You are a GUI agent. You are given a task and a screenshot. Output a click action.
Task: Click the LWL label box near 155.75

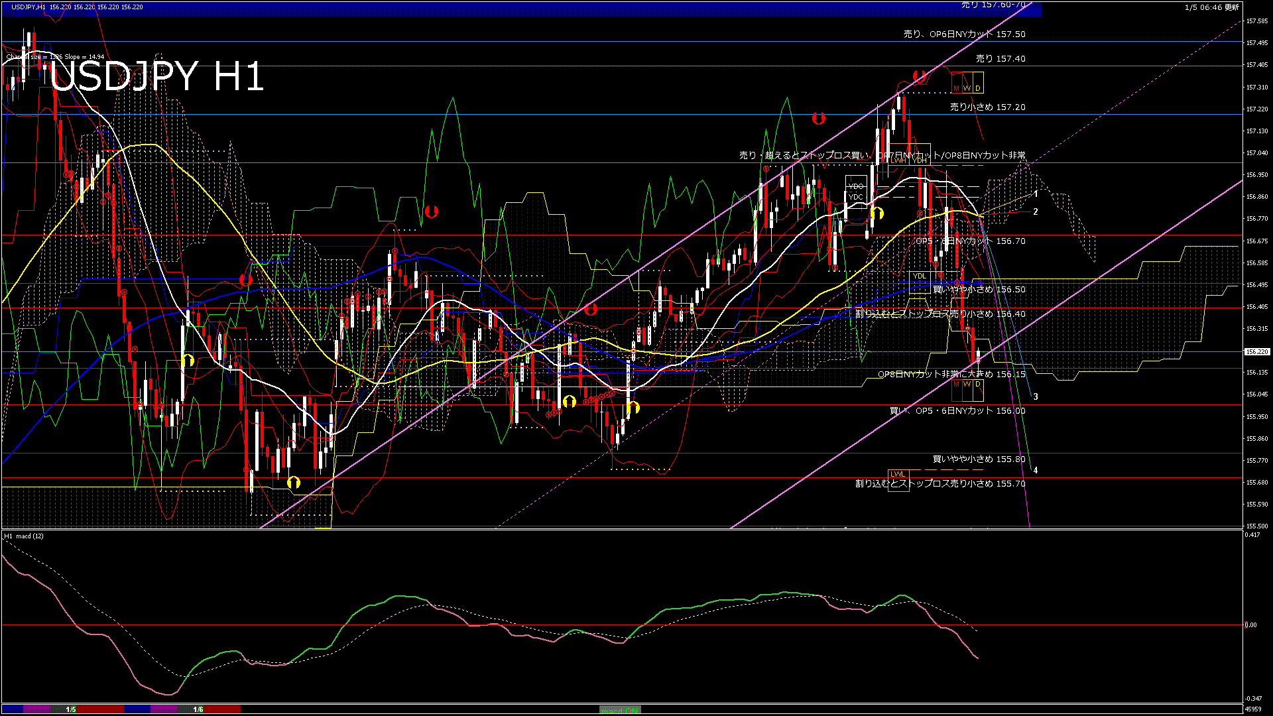click(900, 472)
